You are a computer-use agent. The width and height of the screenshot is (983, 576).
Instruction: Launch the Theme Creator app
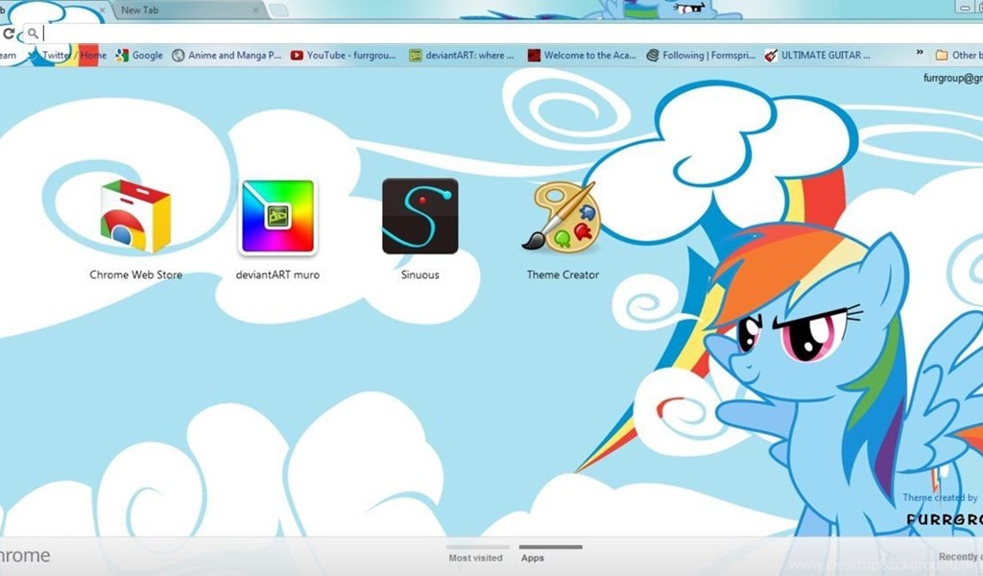click(563, 216)
